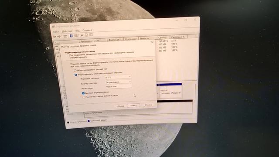Click the blue 'Основной раздел' legend swatch
The width and height of the screenshot is (279, 157).
click(x=89, y=121)
